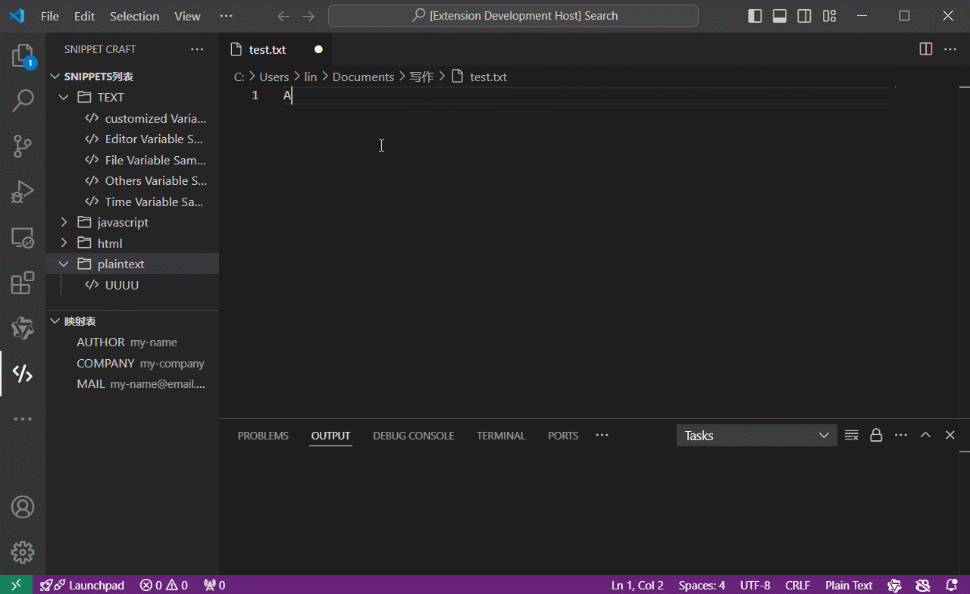Select the UUUU snippet item

[x=121, y=285]
